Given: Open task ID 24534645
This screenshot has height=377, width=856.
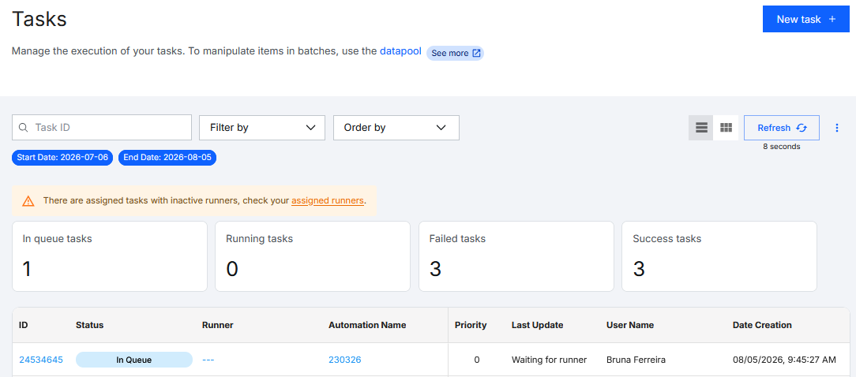Looking at the screenshot, I should pyautogui.click(x=41, y=360).
